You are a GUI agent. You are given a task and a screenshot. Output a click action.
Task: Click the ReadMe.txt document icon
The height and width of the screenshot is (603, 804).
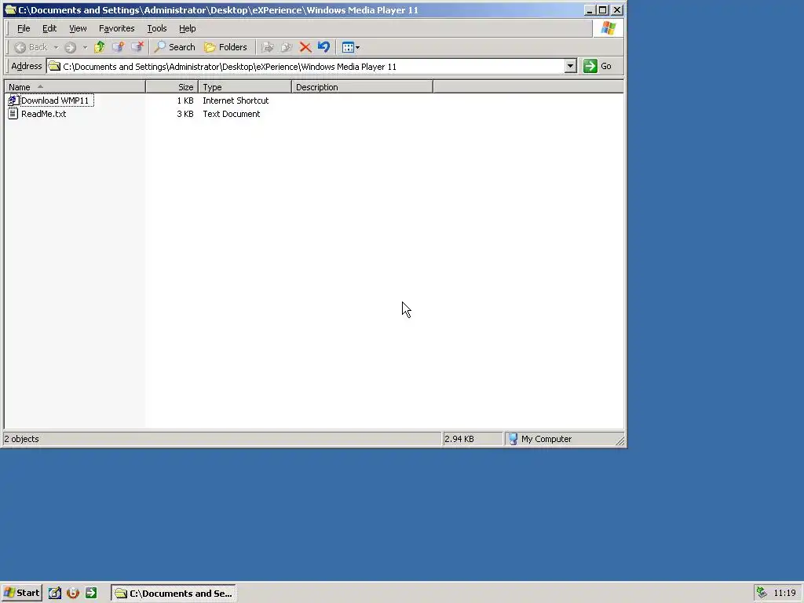13,114
